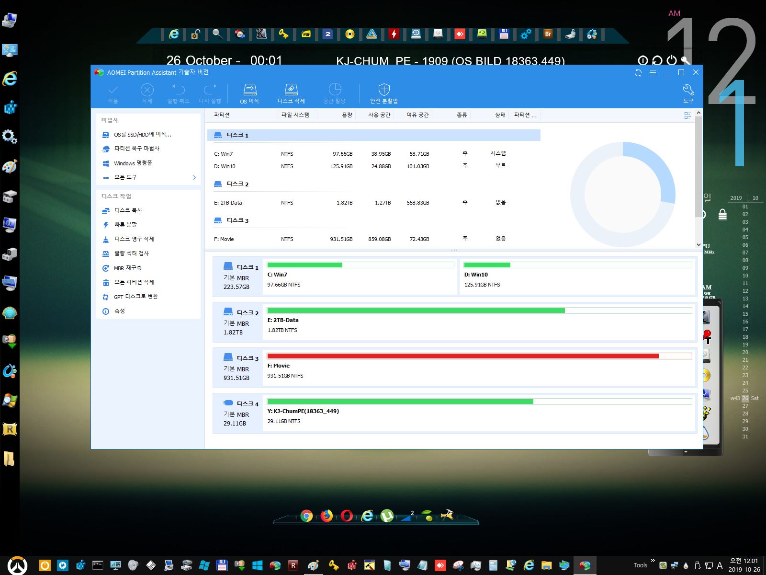This screenshot has height=575, width=766.
Task: Click the 파일 시스템 column header
Action: pyautogui.click(x=295, y=115)
